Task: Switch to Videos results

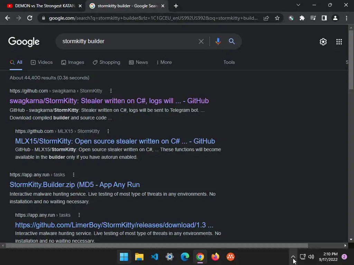Action: coord(42,62)
